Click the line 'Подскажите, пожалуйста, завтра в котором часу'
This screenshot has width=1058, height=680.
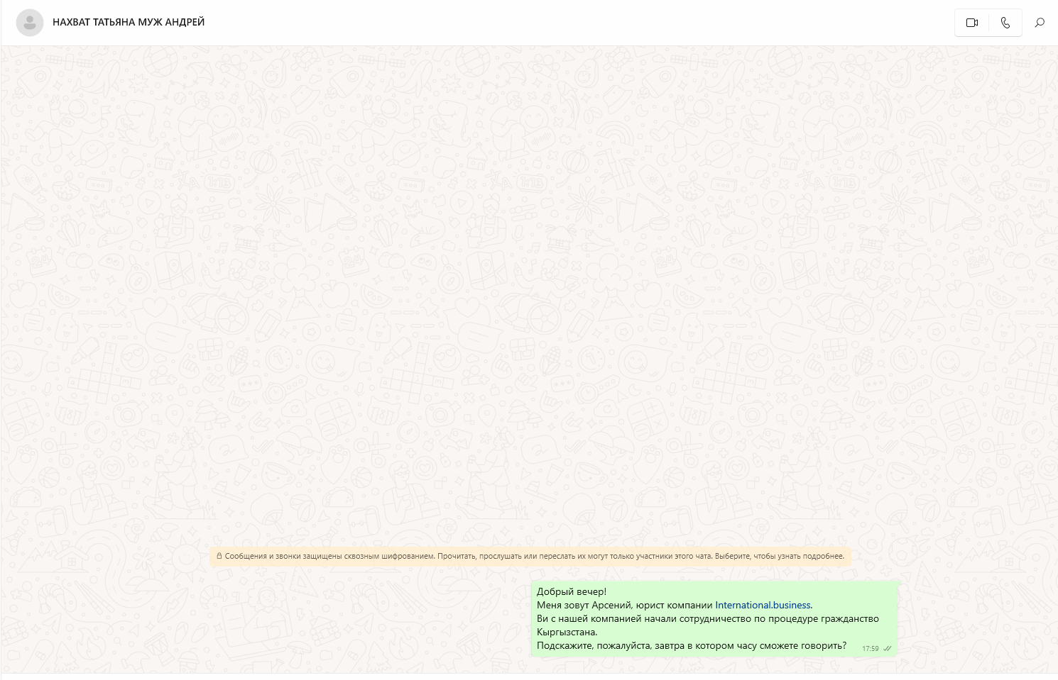click(692, 645)
